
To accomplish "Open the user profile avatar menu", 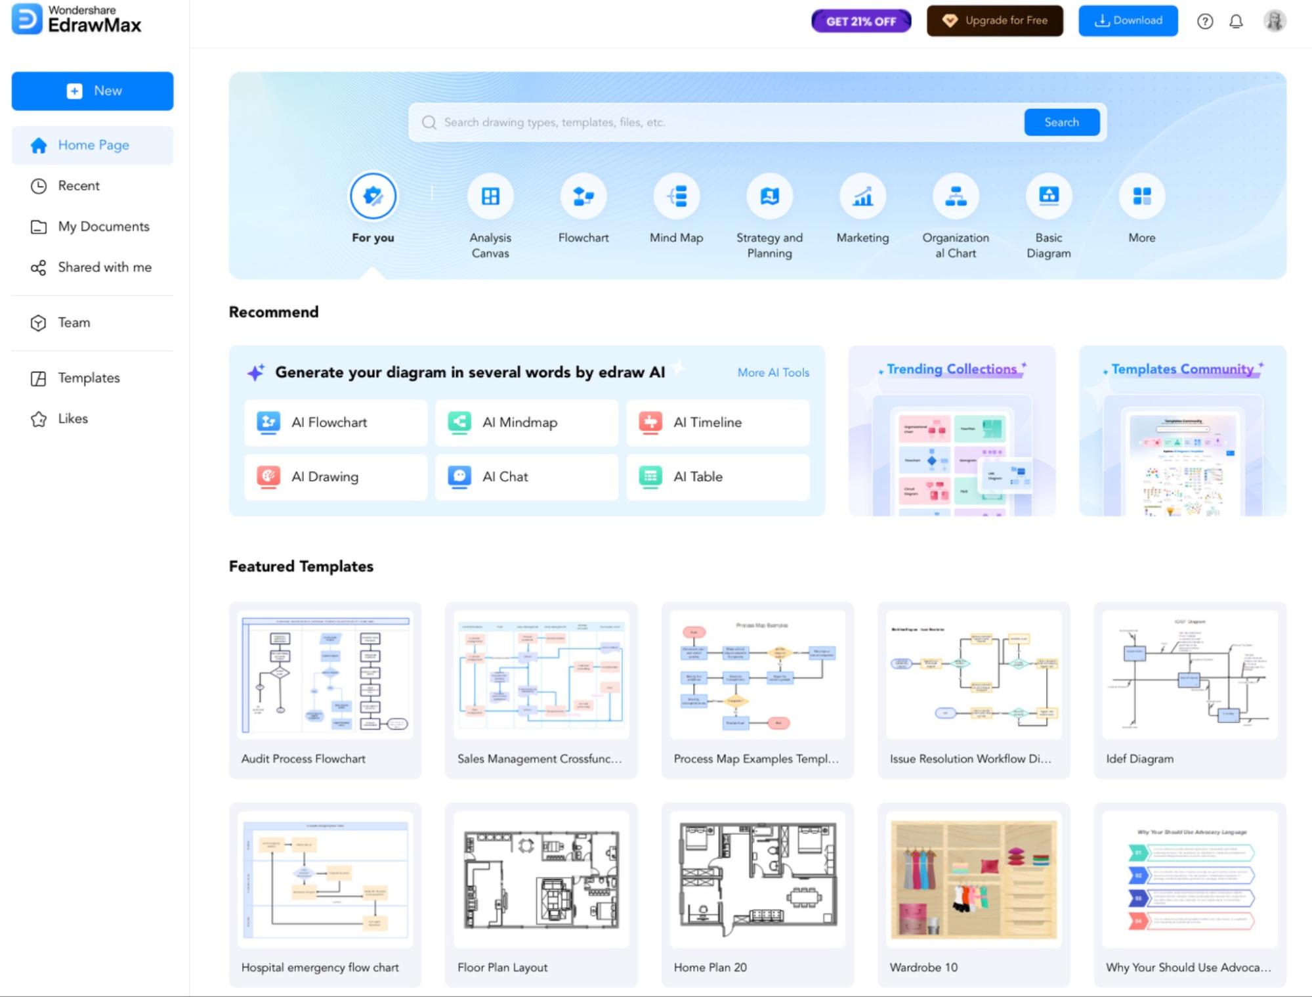I will point(1274,21).
